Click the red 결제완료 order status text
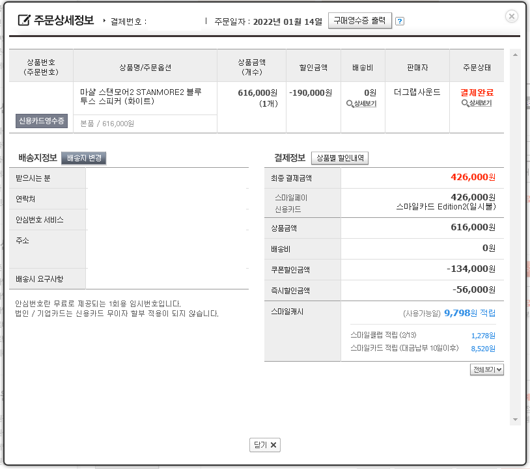Image resolution: width=530 pixels, height=469 pixels. coord(477,92)
